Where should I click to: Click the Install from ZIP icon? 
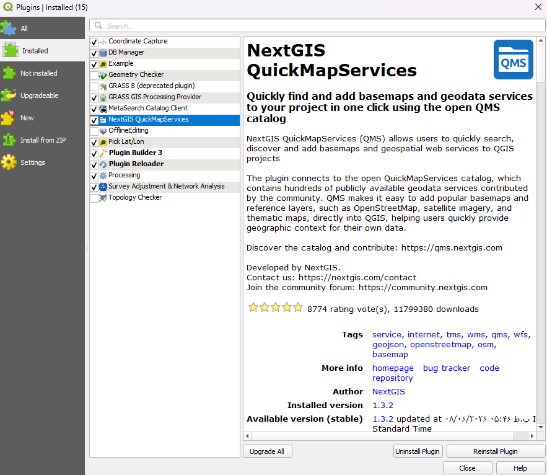pyautogui.click(x=9, y=140)
